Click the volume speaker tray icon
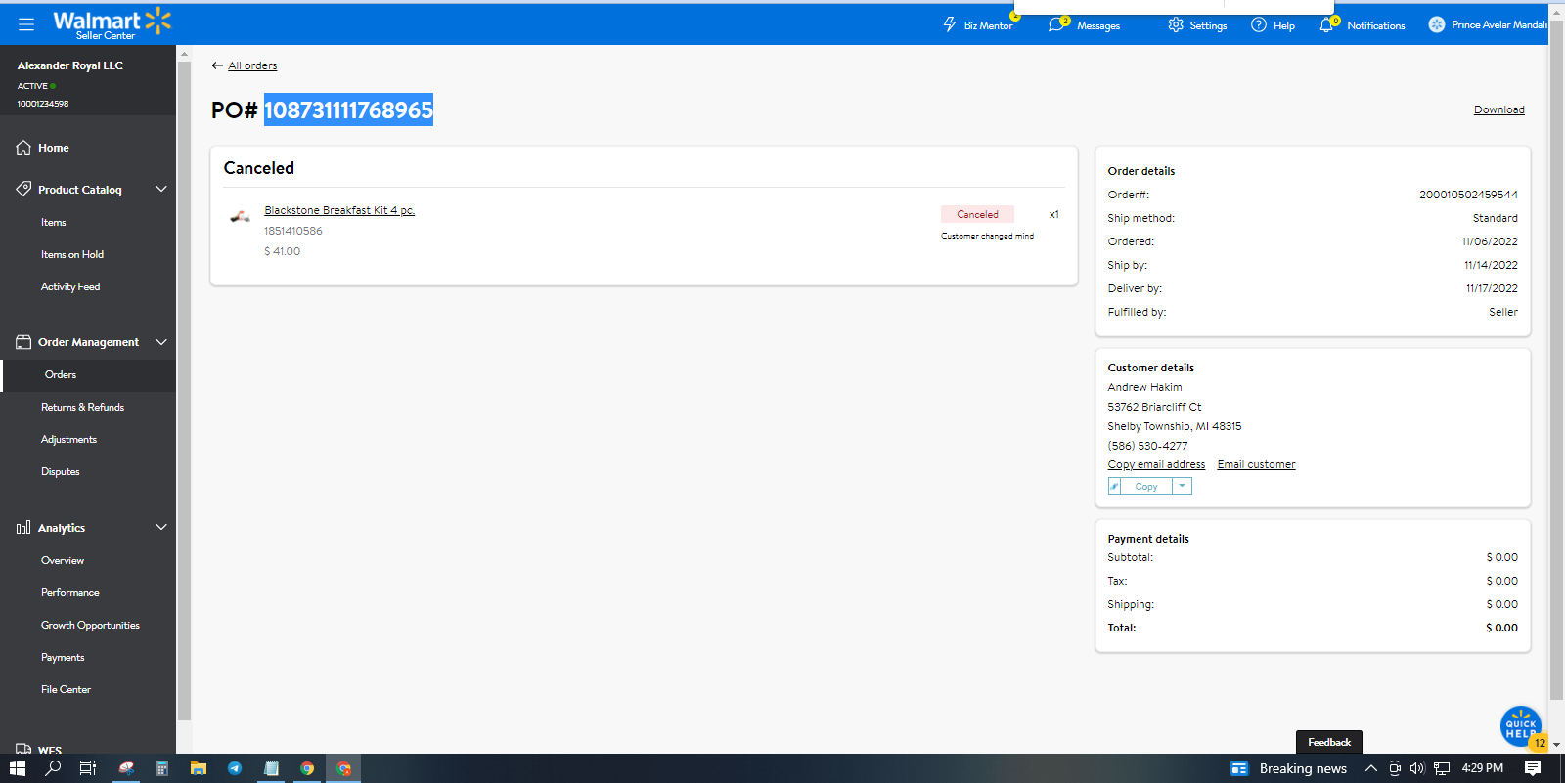 [x=1417, y=768]
